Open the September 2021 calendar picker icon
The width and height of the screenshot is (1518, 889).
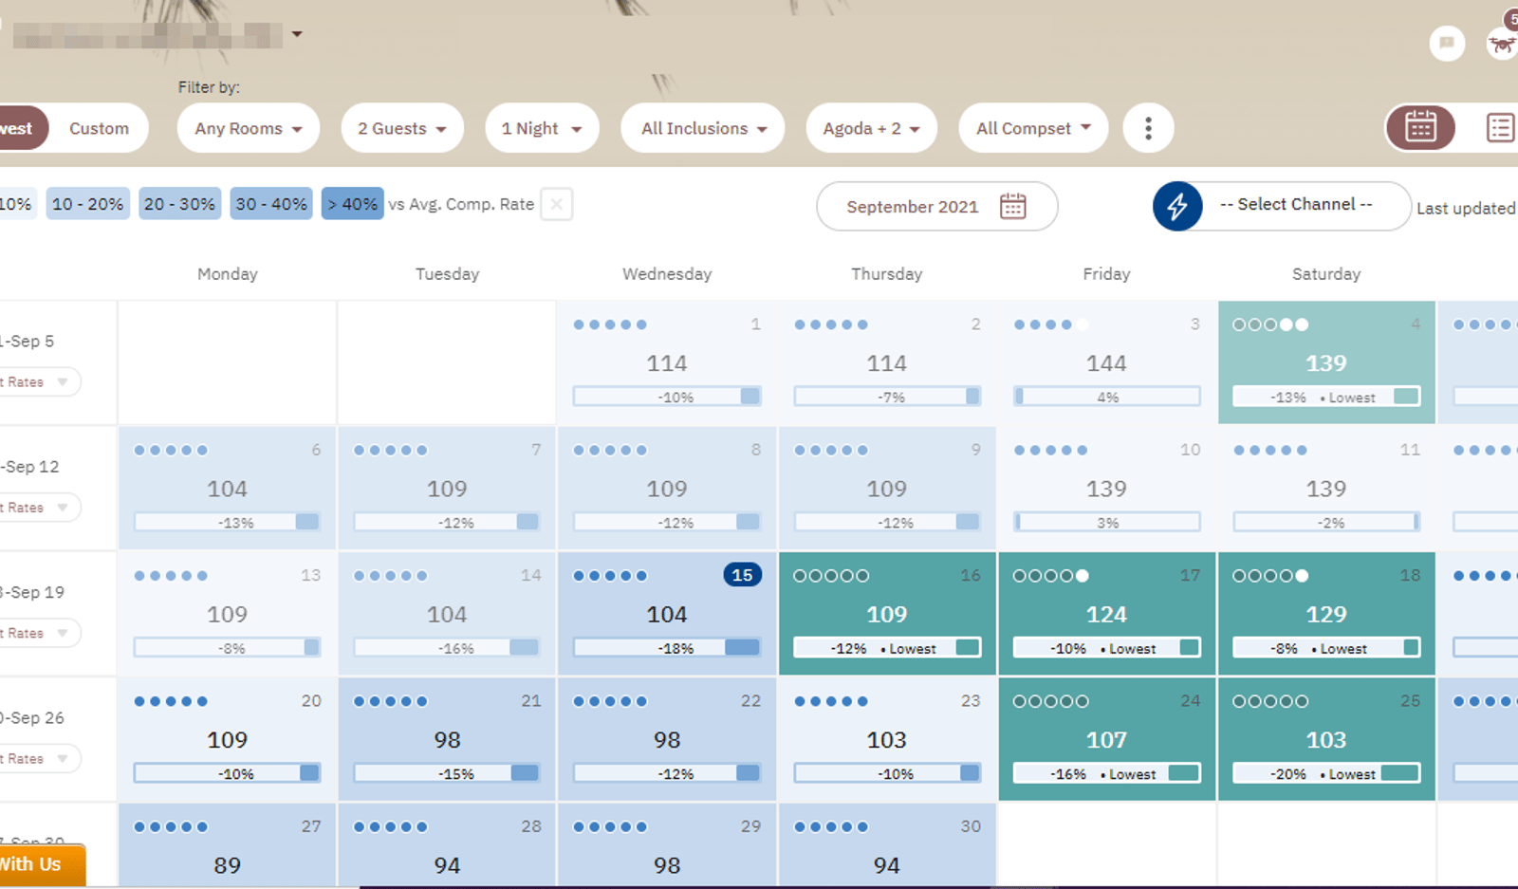point(1012,206)
